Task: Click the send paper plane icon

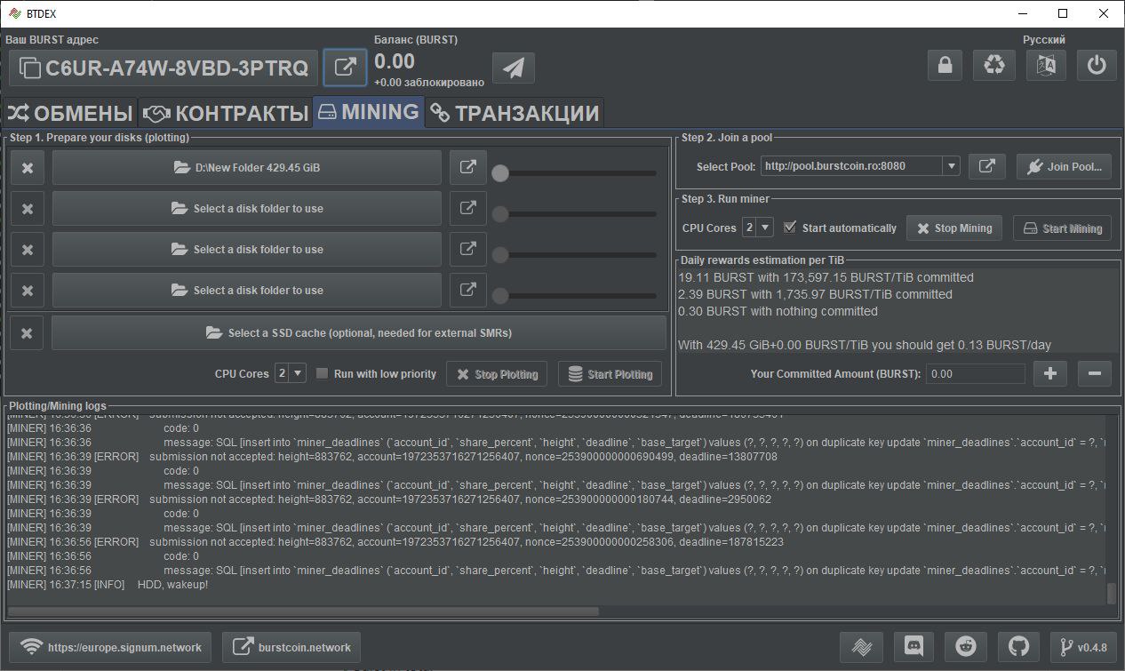Action: pyautogui.click(x=513, y=68)
